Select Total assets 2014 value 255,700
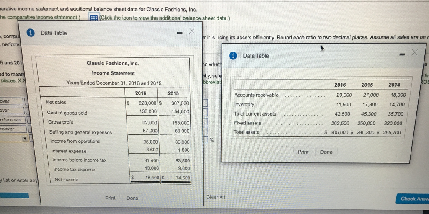Viewport: 429px width, 214px height. [392, 133]
